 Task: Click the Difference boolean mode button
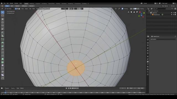coord(24,6)
